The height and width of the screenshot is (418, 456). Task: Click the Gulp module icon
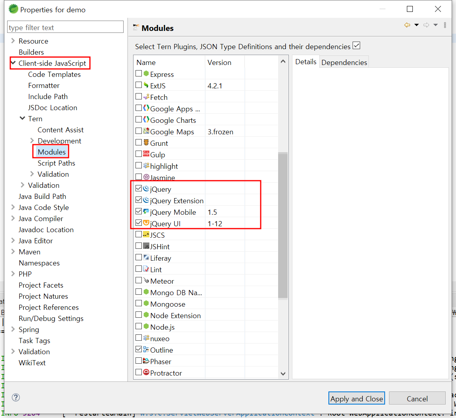pos(146,154)
